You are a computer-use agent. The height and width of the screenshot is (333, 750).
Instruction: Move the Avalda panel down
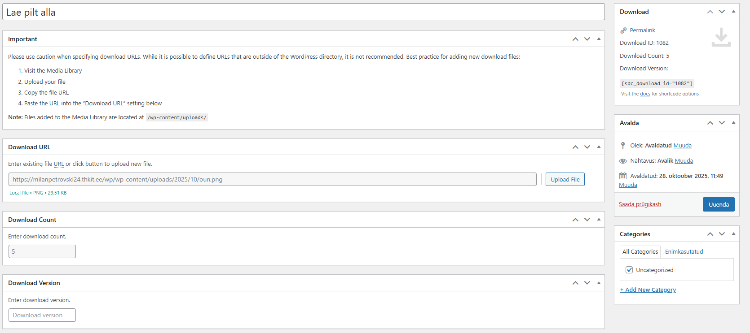point(722,123)
